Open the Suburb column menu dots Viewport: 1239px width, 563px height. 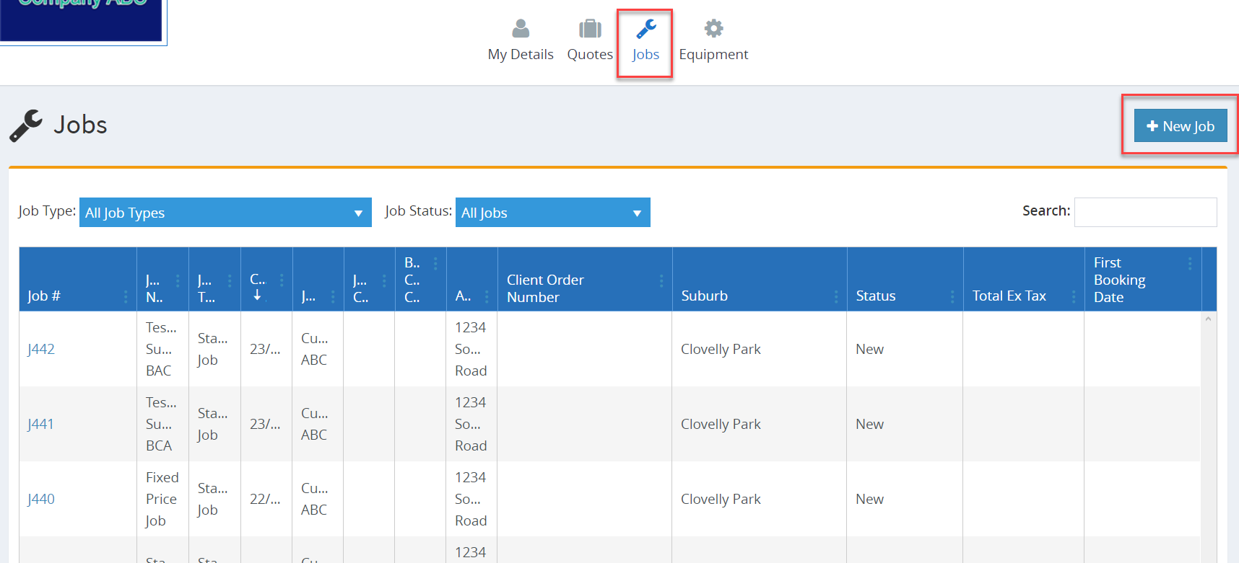tap(836, 296)
